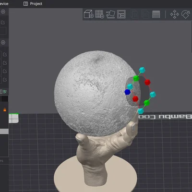192x192 pixels.
Task: Select the Move tool
Action: (x=175, y=14)
